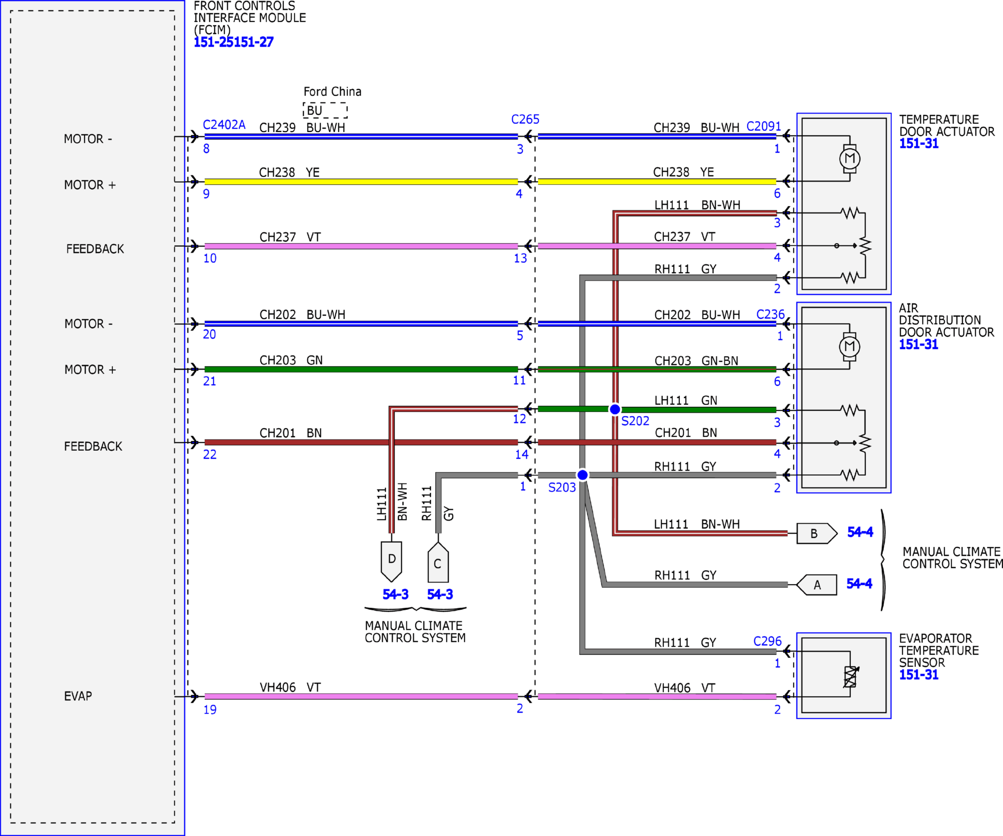Click the Ford China note text
1003x836 pixels.
pos(332,92)
